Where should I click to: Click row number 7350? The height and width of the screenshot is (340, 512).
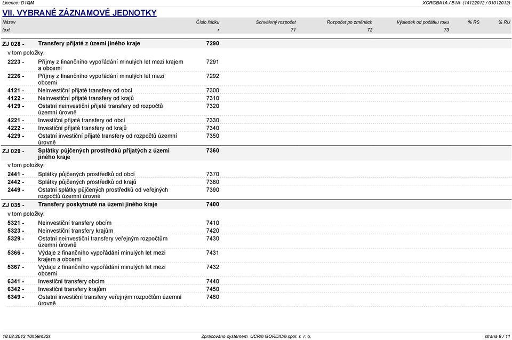(213, 136)
